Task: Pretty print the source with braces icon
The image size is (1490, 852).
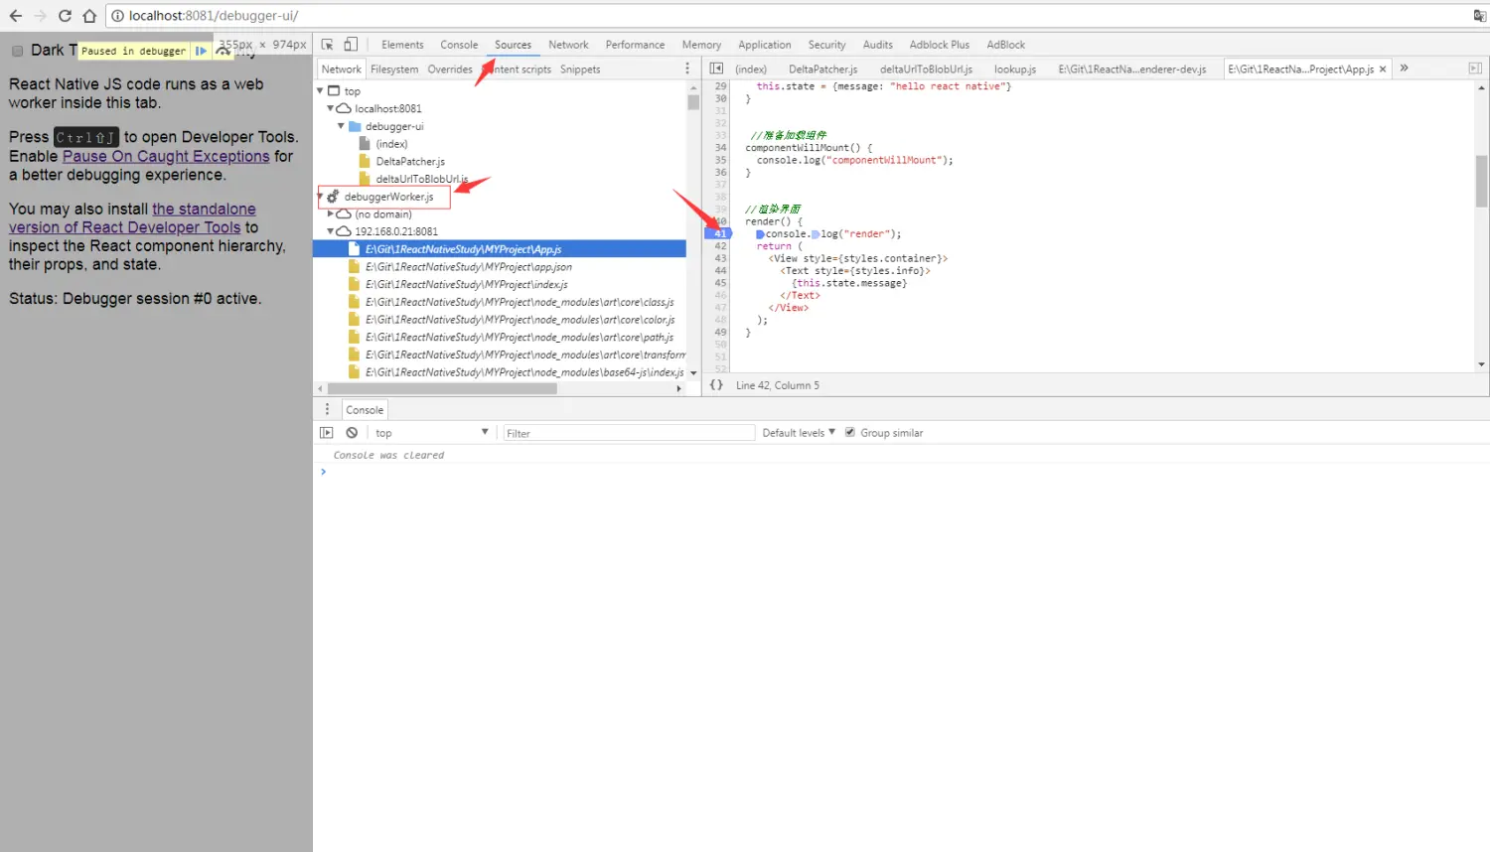Action: coord(716,385)
